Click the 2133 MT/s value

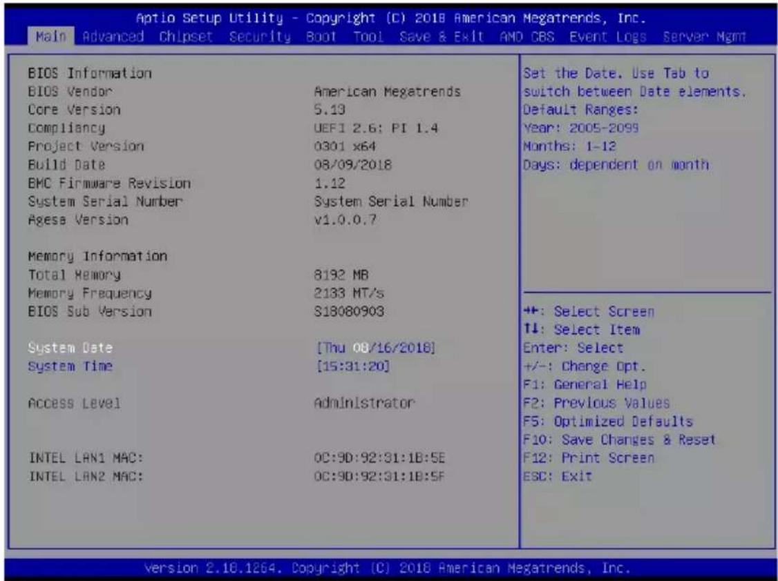(350, 293)
